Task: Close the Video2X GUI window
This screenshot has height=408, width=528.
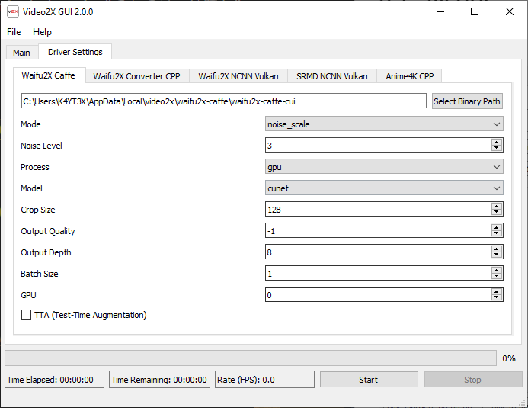Action: pos(510,11)
